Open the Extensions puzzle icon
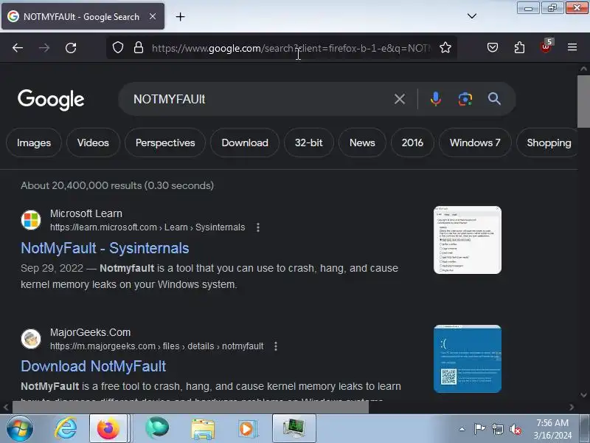 [519, 47]
